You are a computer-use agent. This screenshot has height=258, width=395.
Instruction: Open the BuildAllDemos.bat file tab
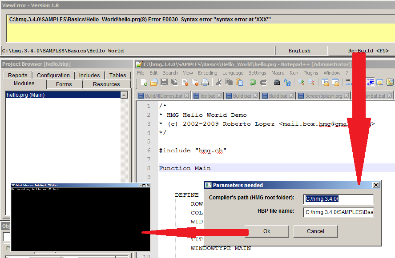(163, 95)
